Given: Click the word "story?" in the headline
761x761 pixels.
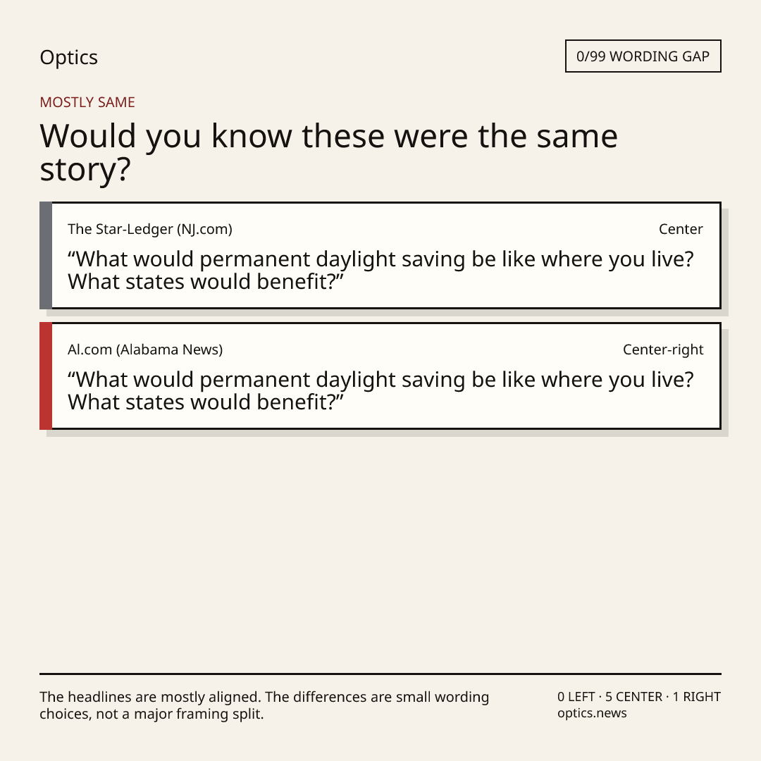Looking at the screenshot, I should 85,171.
